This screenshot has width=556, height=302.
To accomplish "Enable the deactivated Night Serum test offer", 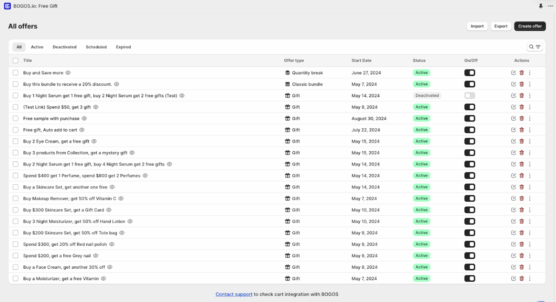I will [470, 95].
